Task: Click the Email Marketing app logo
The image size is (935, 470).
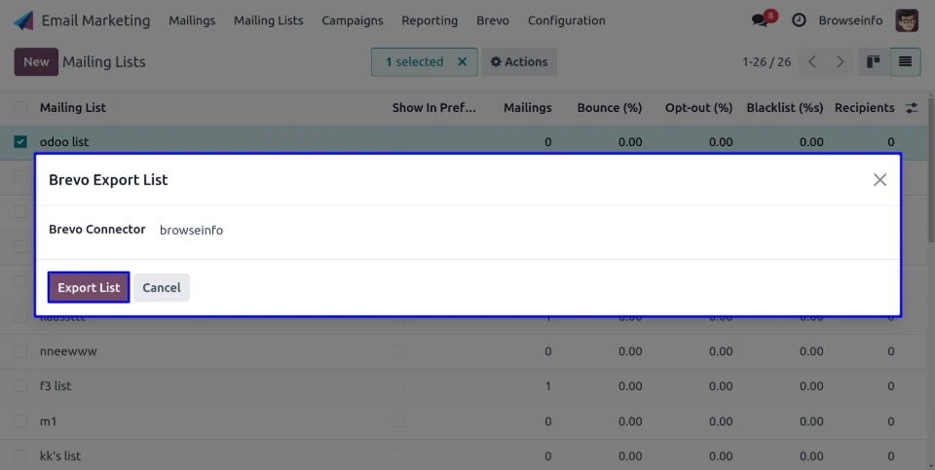Action: pyautogui.click(x=23, y=20)
